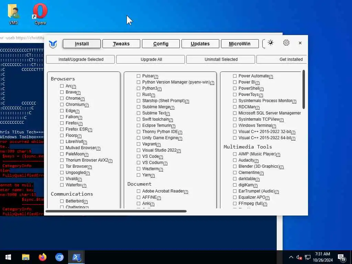This screenshot has width=352, height=264.
Task: Open the VM5 desktop folder icon
Action: pos(13,14)
